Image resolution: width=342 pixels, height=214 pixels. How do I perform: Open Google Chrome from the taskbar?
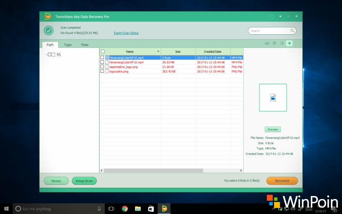click(x=125, y=208)
